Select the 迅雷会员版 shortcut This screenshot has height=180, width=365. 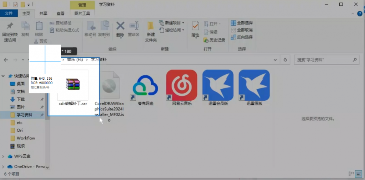tap(218, 88)
